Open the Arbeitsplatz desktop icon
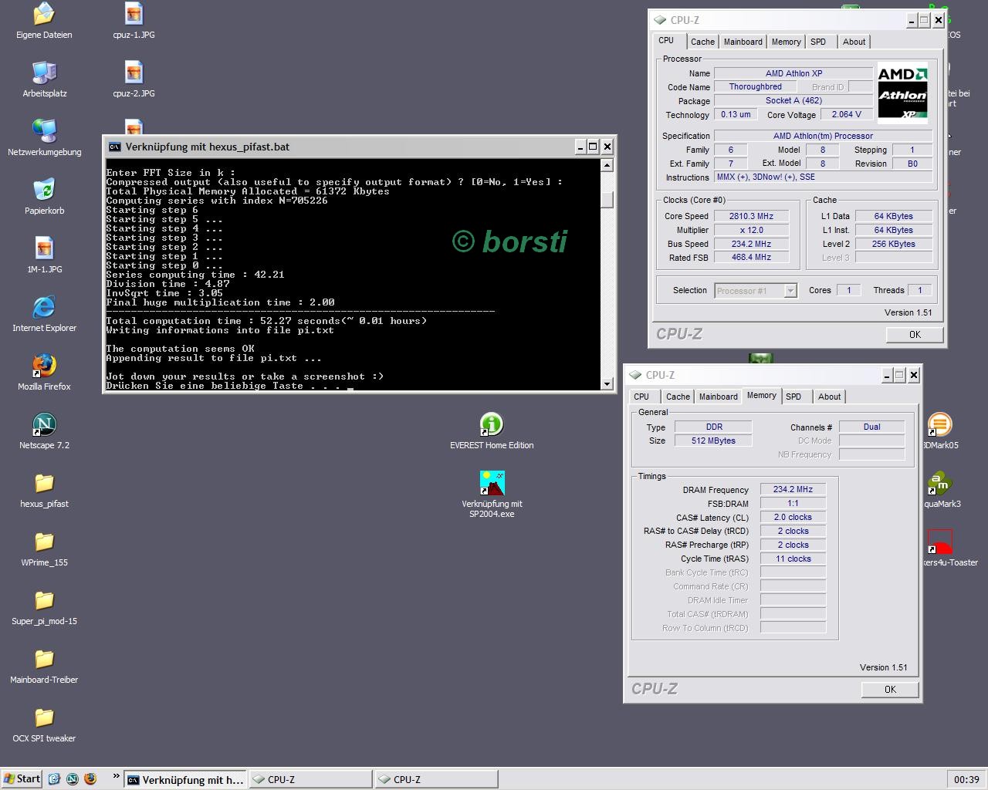This screenshot has height=790, width=988. pos(44,73)
